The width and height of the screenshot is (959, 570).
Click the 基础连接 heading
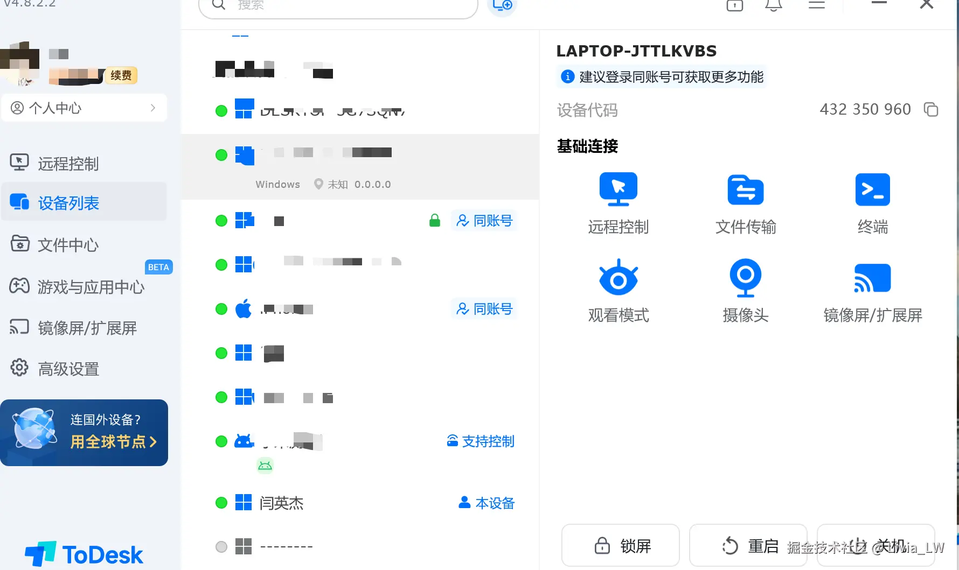(x=587, y=146)
